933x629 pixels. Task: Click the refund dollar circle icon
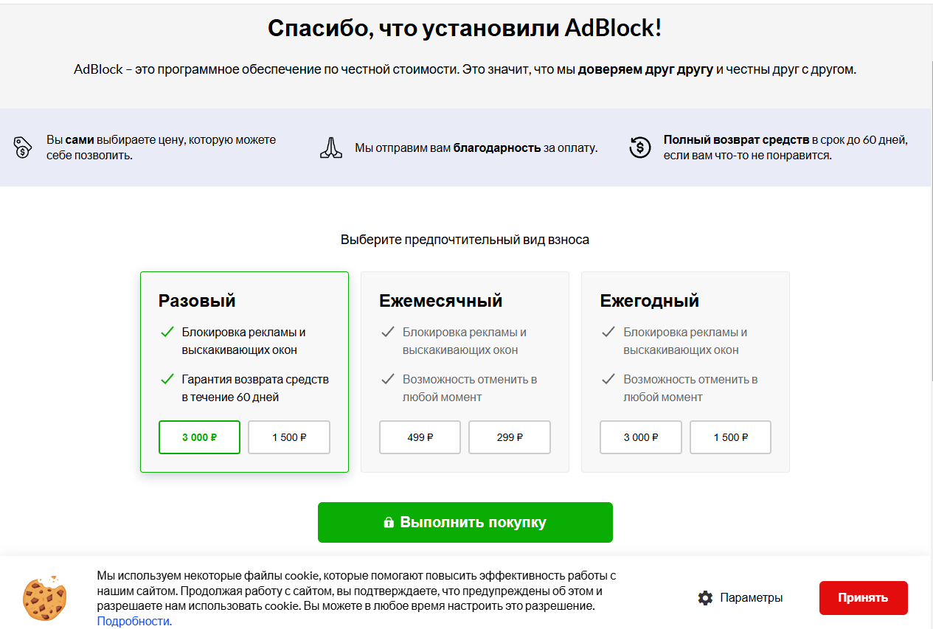640,147
